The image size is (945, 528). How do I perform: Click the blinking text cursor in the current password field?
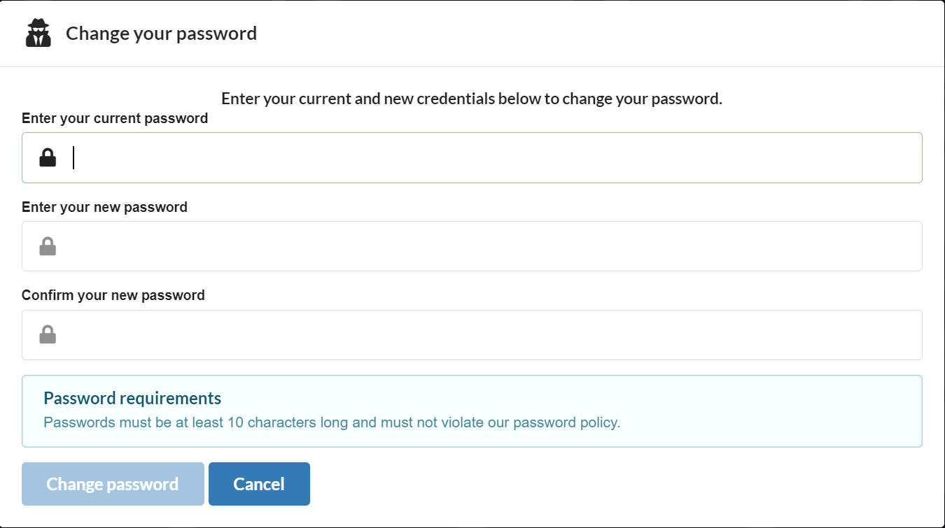[x=73, y=158]
